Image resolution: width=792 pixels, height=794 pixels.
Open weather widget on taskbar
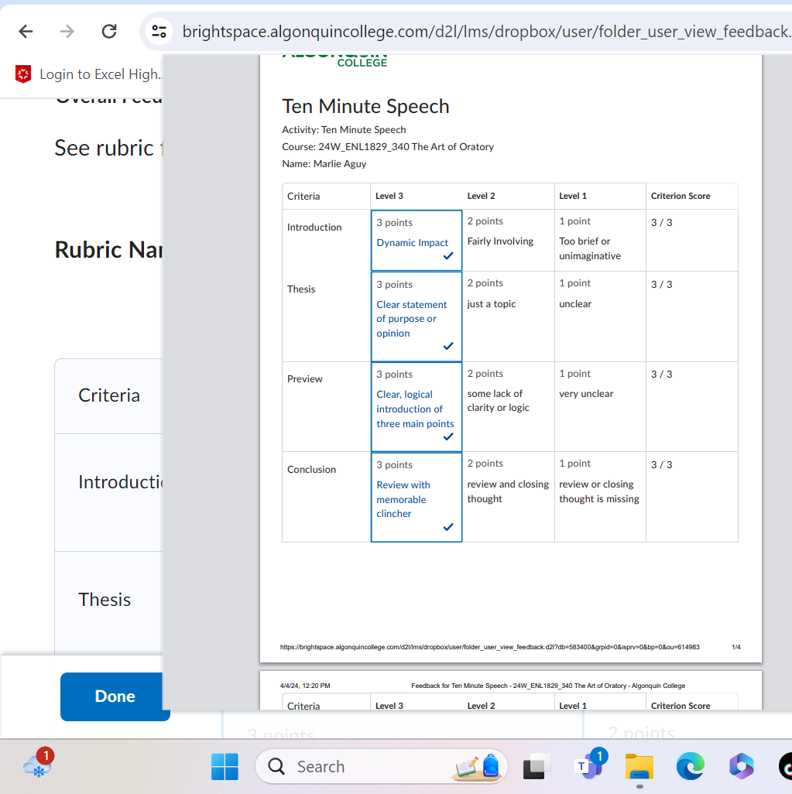point(38,764)
